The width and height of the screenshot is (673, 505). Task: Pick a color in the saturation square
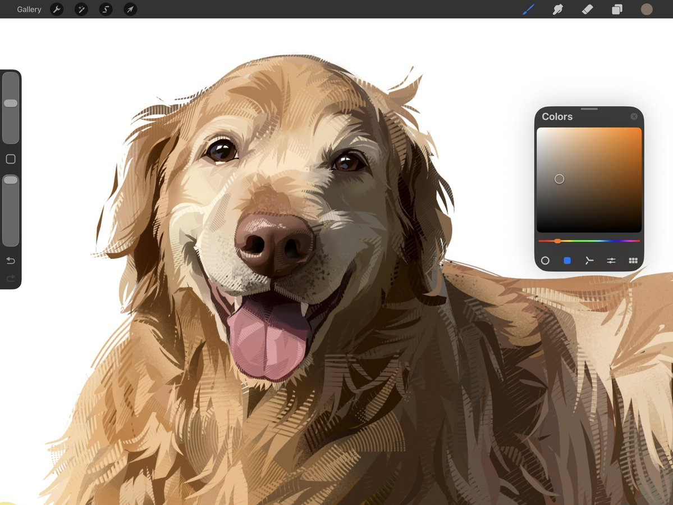[x=589, y=180]
